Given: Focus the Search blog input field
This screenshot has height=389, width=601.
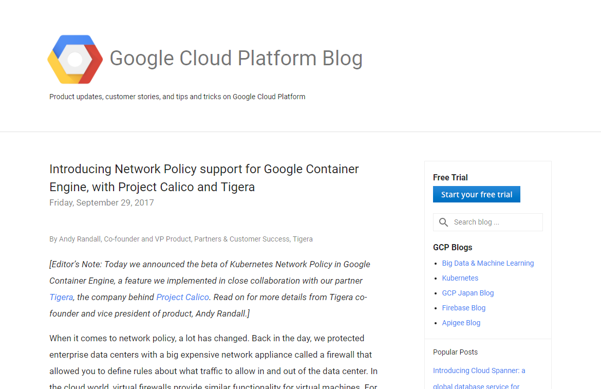Looking at the screenshot, I should click(494, 223).
